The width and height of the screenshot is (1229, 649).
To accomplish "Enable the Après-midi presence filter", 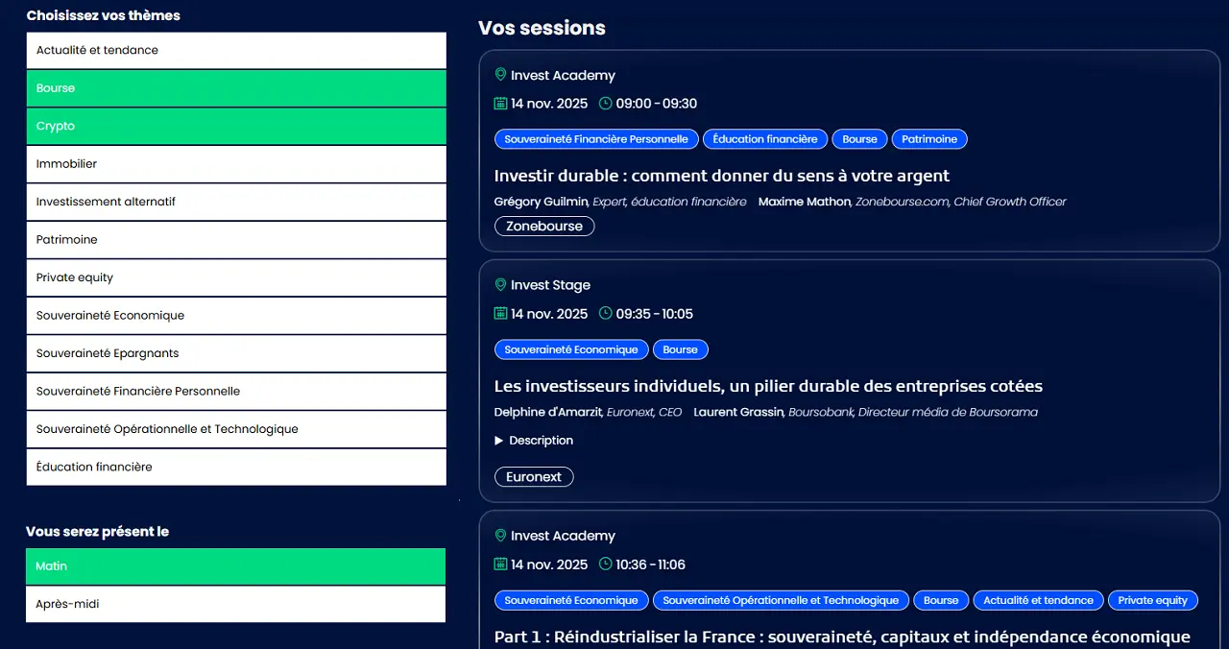I will click(x=236, y=604).
